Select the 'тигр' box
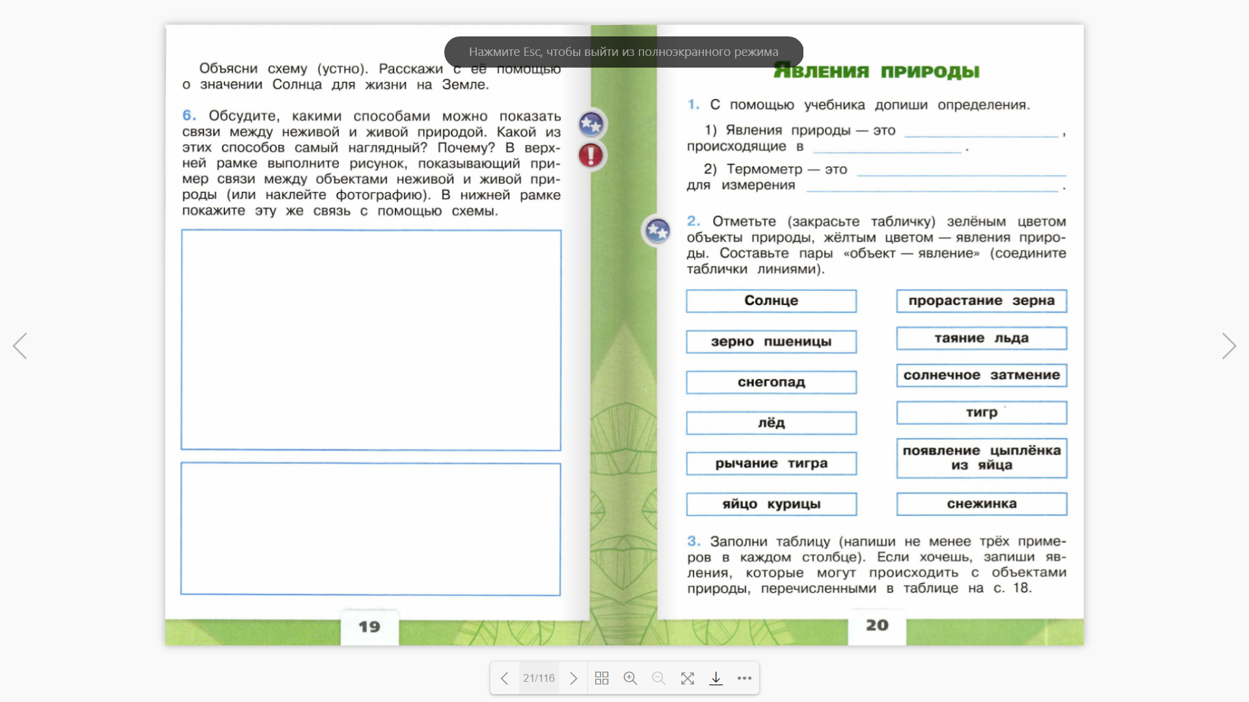This screenshot has height=702, width=1249. [982, 413]
